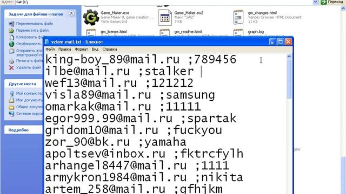Click the vzlom.mail.txt Notepad title bar
Viewport: 346px width, 194px height.
click(x=168, y=42)
